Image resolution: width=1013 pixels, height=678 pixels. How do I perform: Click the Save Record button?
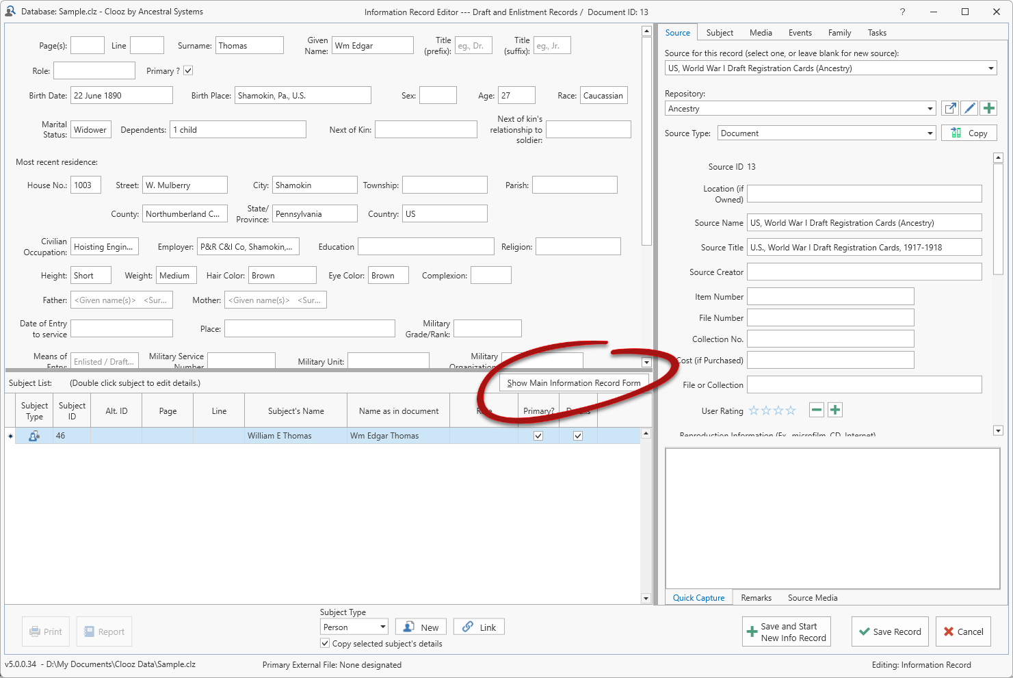tap(889, 631)
